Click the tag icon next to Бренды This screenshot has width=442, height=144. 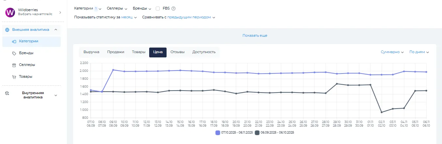tap(14, 53)
